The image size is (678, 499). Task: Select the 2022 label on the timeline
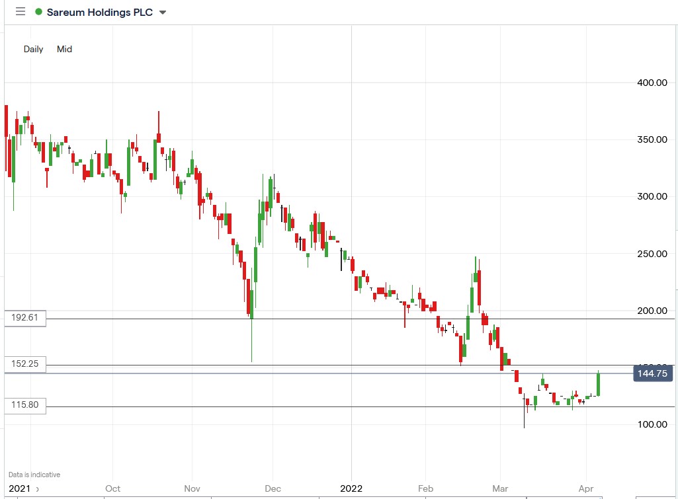click(x=351, y=489)
